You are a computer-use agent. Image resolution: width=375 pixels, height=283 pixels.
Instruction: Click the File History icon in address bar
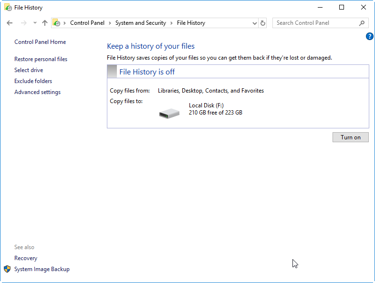(57, 23)
